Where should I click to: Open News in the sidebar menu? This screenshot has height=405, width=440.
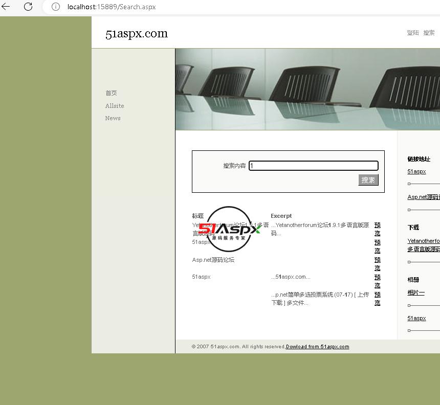click(113, 118)
